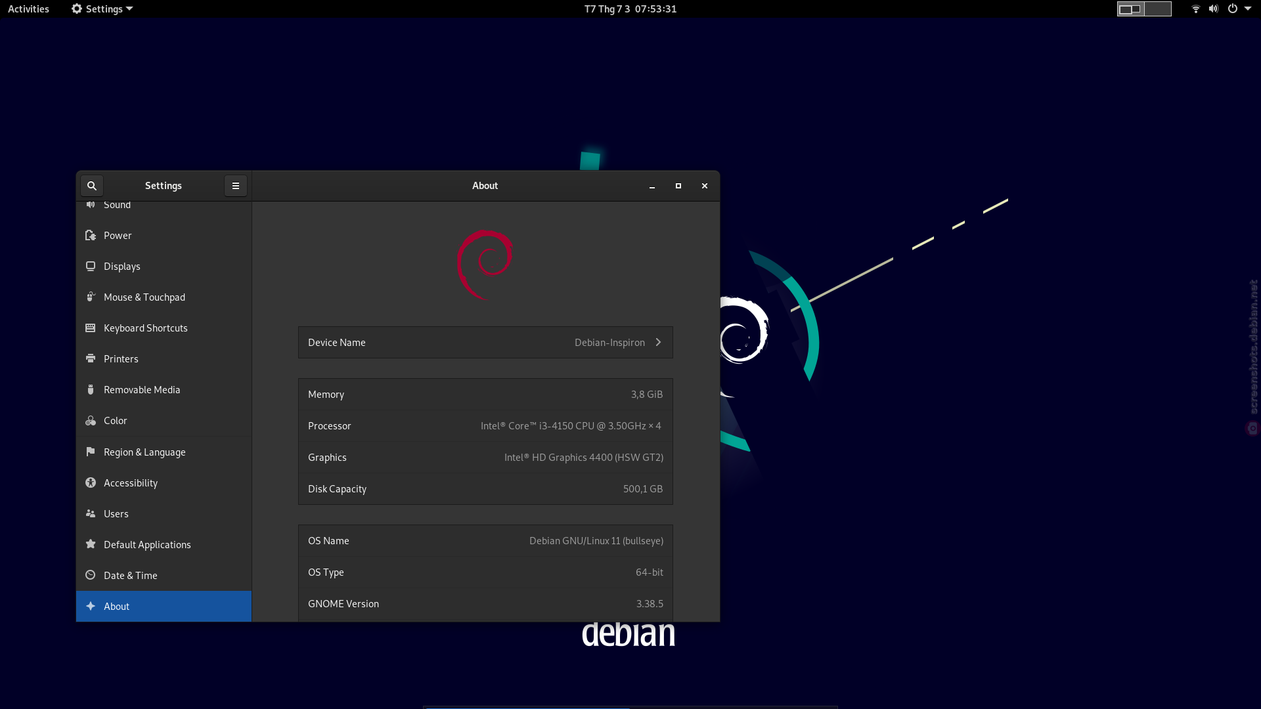The height and width of the screenshot is (709, 1261).
Task: Minimize the Settings window
Action: 652,186
